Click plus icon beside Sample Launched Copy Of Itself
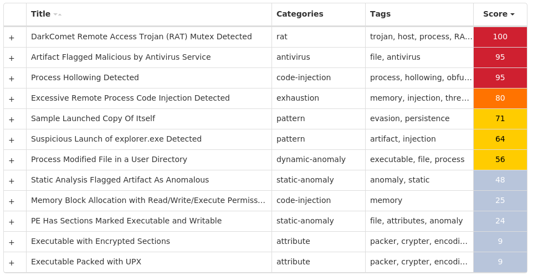 [x=12, y=119]
